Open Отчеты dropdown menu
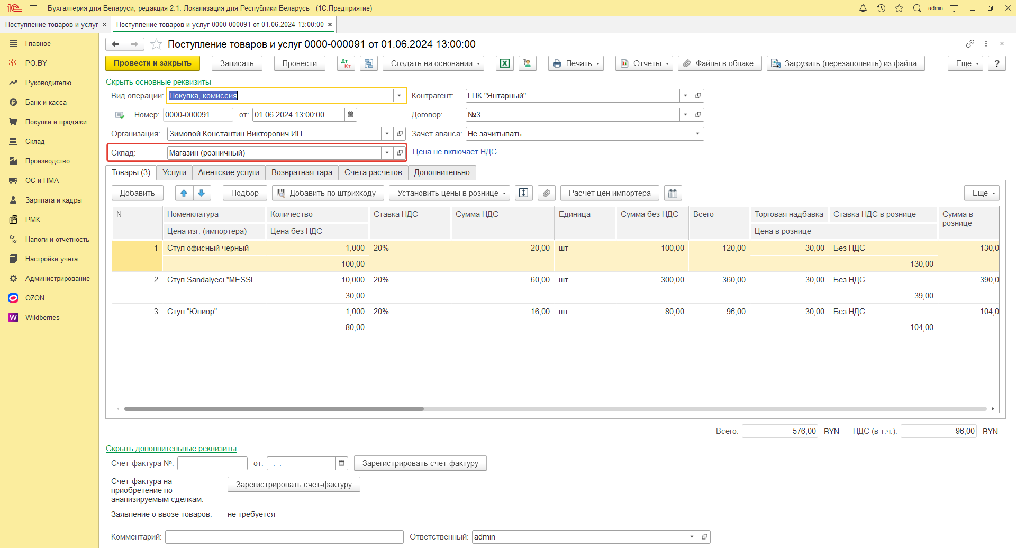The width and height of the screenshot is (1016, 548). pos(644,63)
